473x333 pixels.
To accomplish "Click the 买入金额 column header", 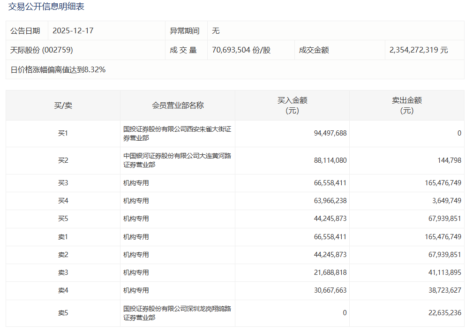I will pos(292,106).
